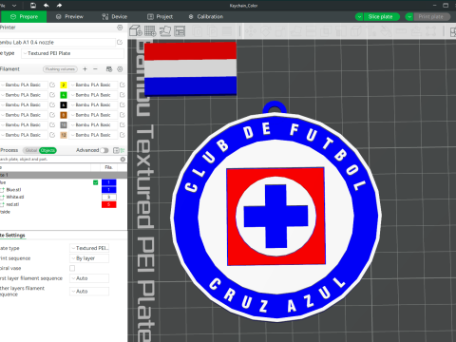Click red filament 5 cell for red.stl
456x342 pixels.
pos(108,204)
